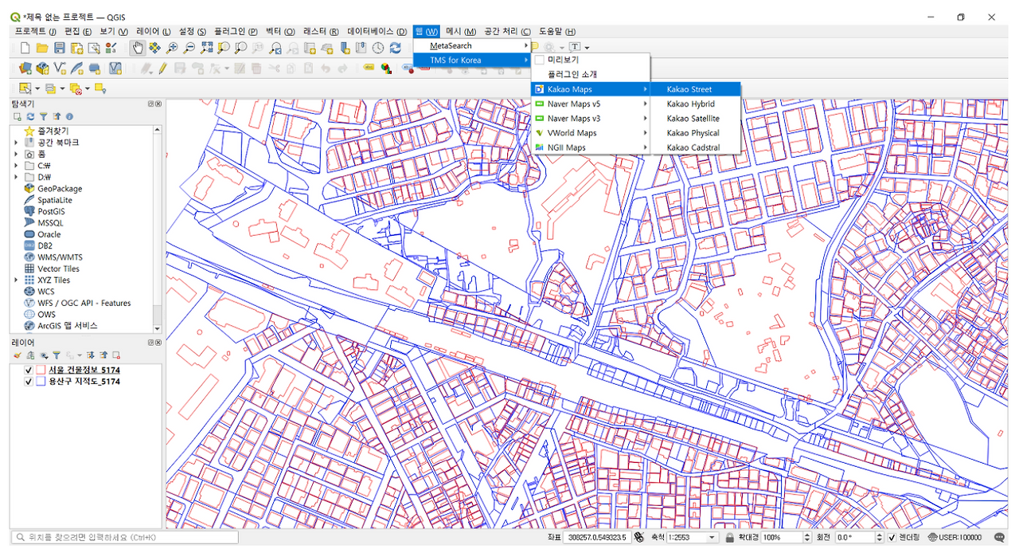Open the messages log speech bubble icon
Viewport: 1019px width, 557px height.
[999, 538]
